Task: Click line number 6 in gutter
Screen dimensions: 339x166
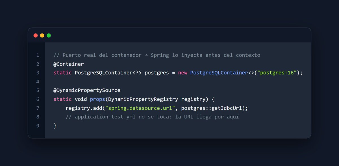Action: [38, 99]
